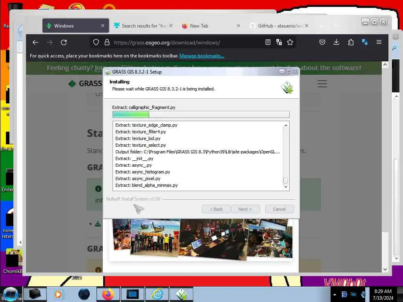The image size is (403, 302).
Task: Open a new Firefox tab with plus
Action: click(321, 26)
